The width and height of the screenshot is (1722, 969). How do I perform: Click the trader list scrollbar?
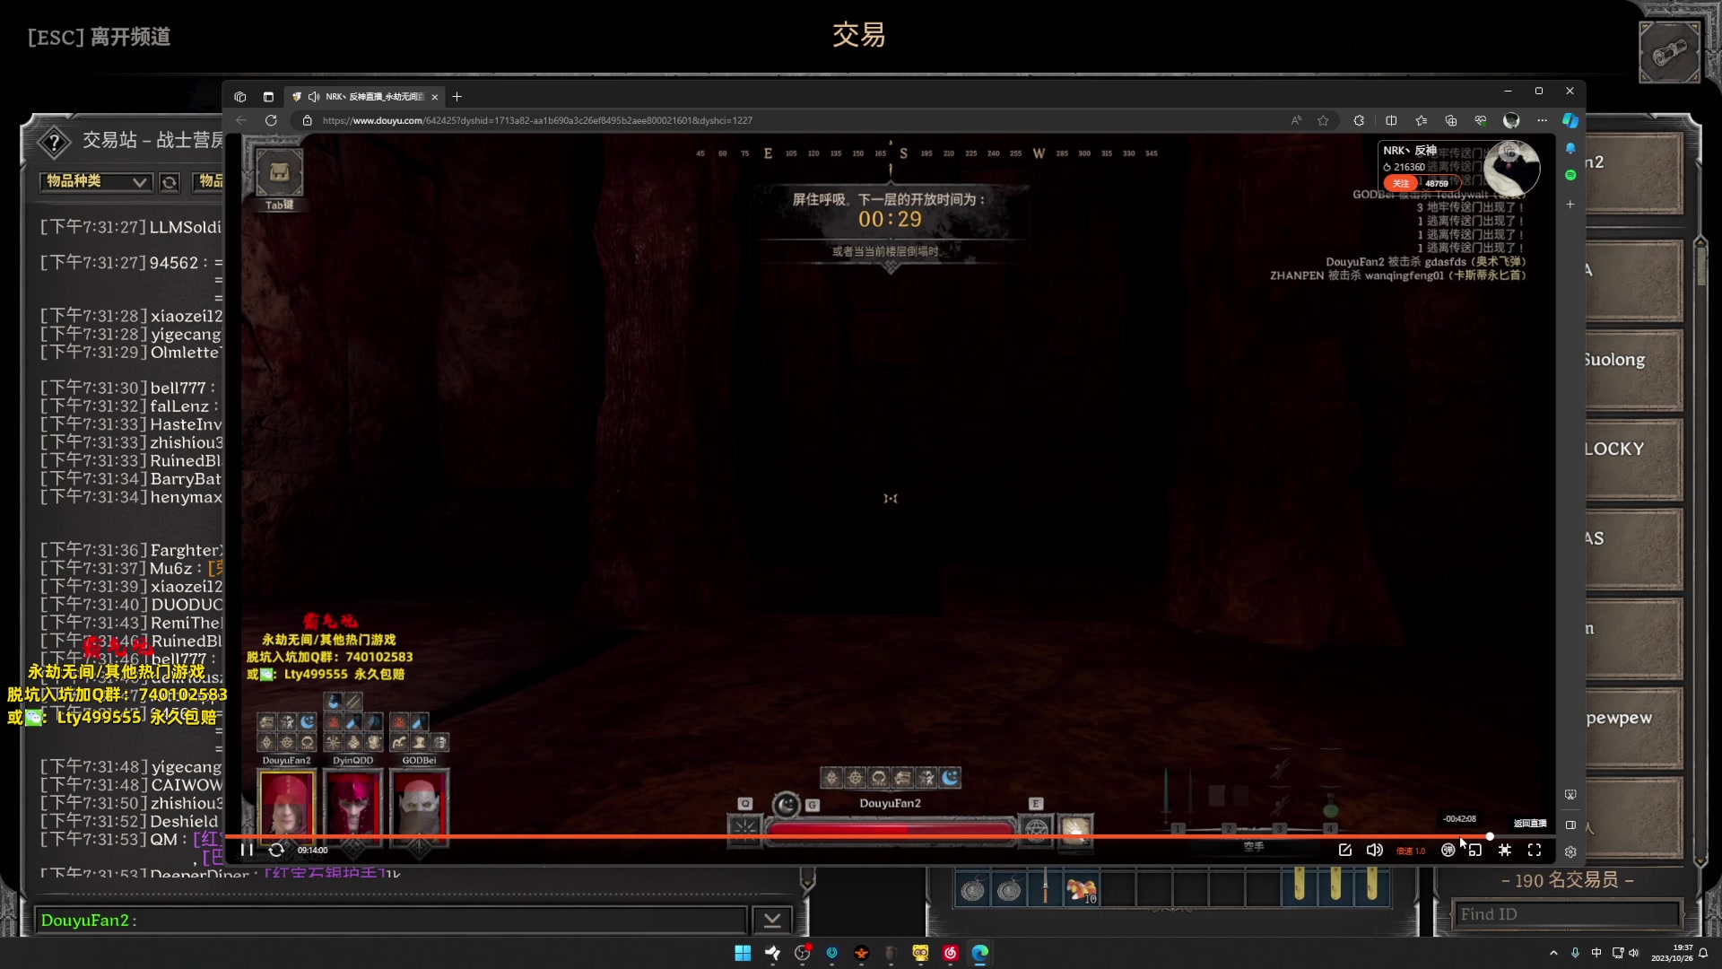(1700, 267)
